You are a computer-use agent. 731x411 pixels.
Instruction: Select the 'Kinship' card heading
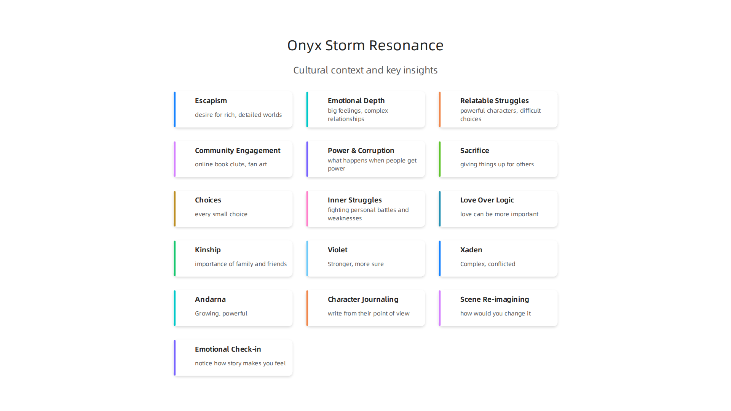[x=208, y=250]
